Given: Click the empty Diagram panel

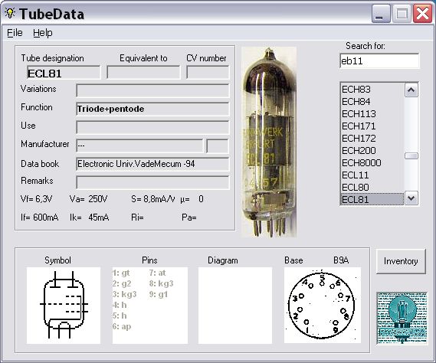Looking at the screenshot, I should point(235,306).
